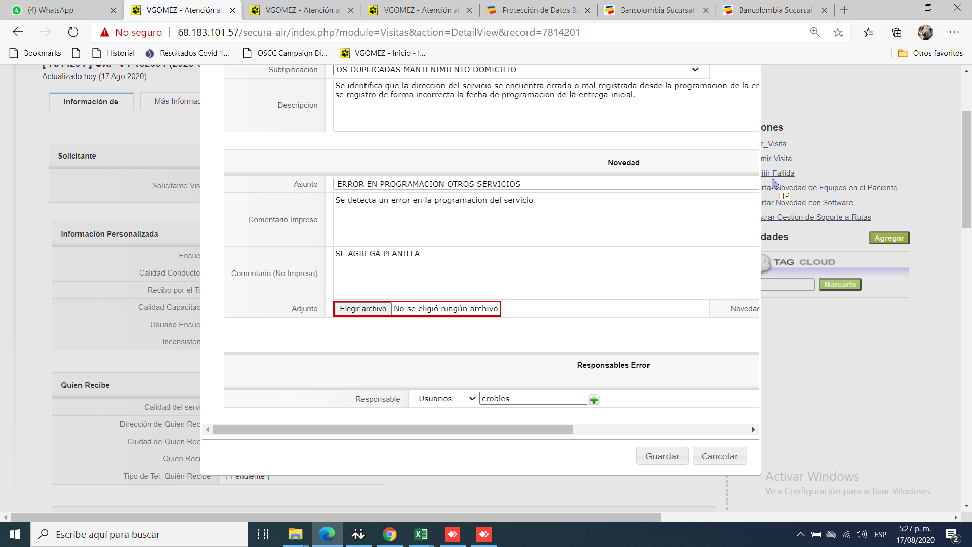Viewport: 972px width, 547px height.
Task: Open the notification center icon
Action: (x=952, y=534)
